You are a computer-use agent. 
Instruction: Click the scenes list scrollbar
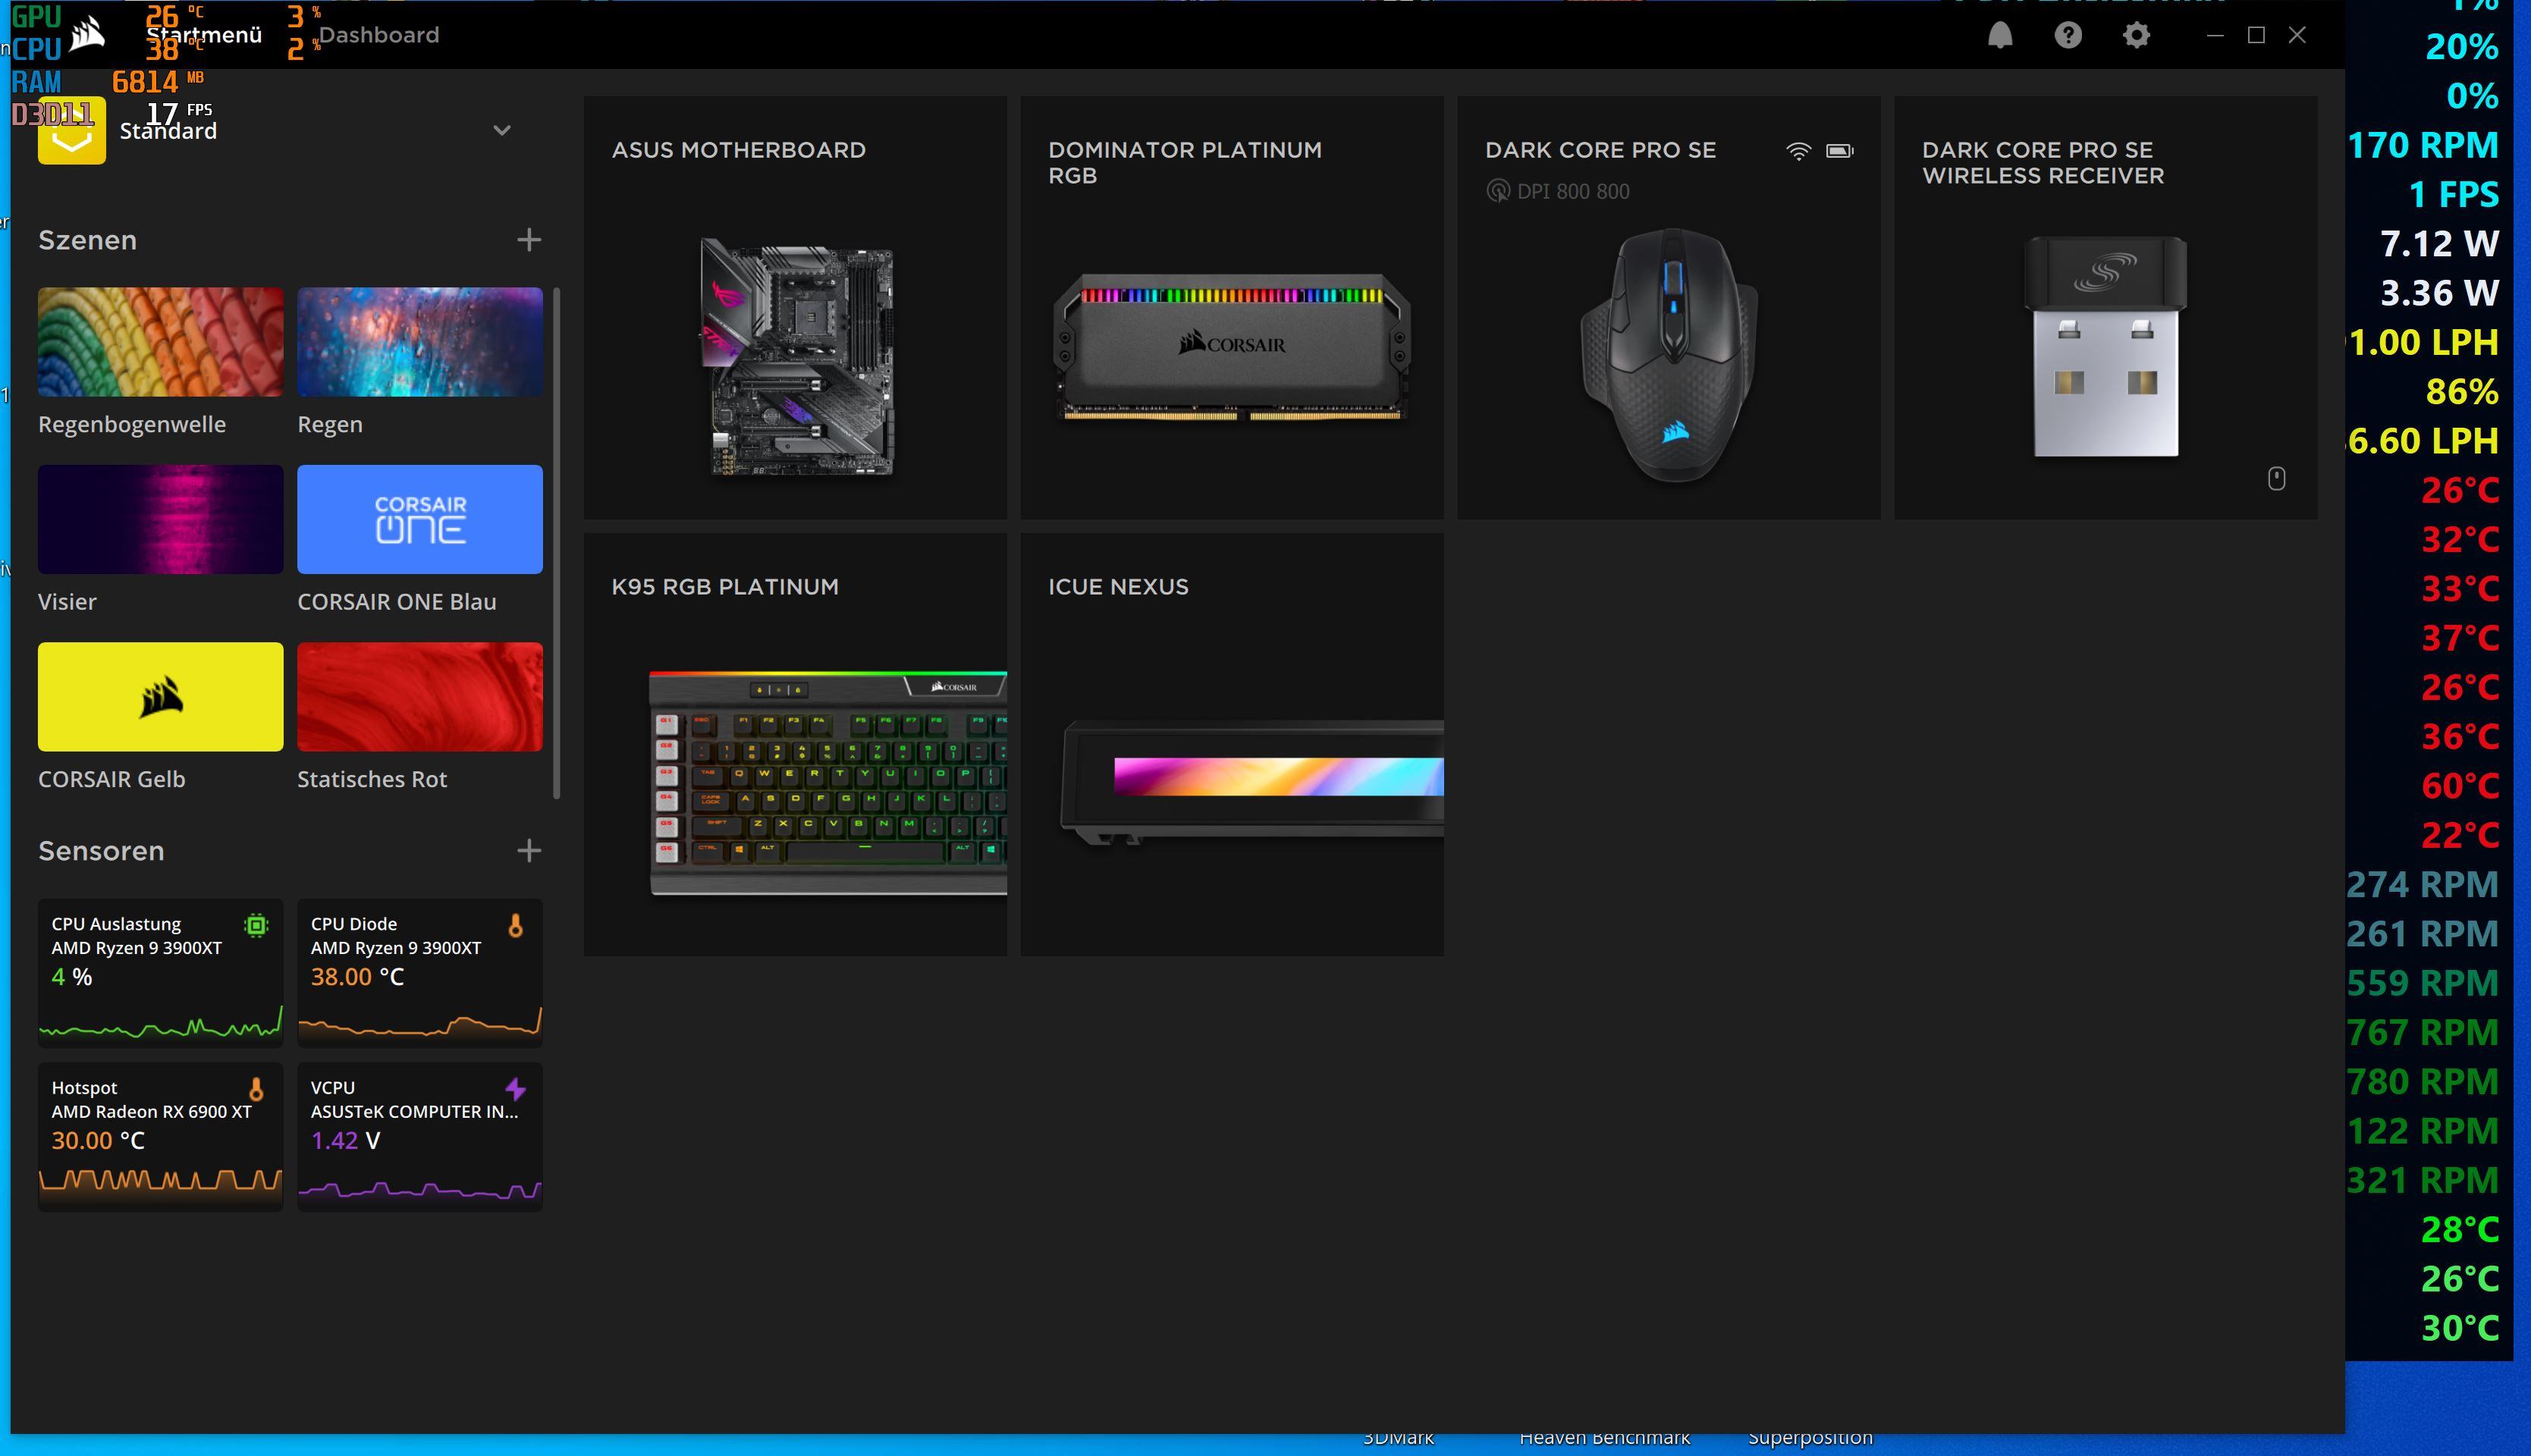coord(556,542)
